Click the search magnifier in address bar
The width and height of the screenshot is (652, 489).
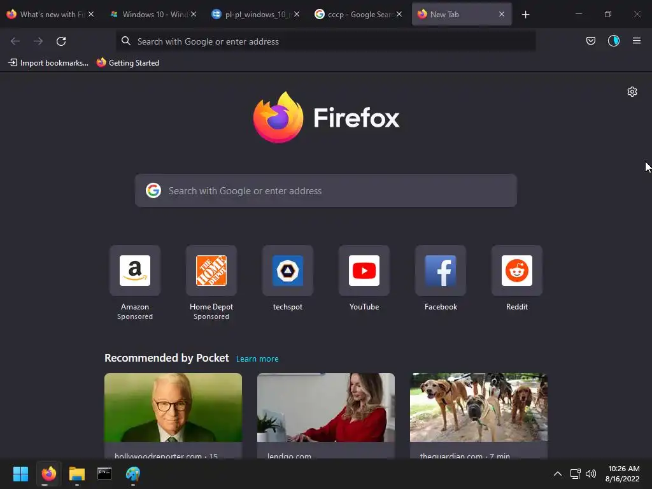click(125, 41)
